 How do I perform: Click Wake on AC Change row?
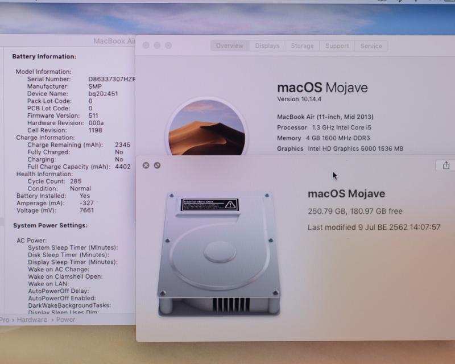(59, 270)
